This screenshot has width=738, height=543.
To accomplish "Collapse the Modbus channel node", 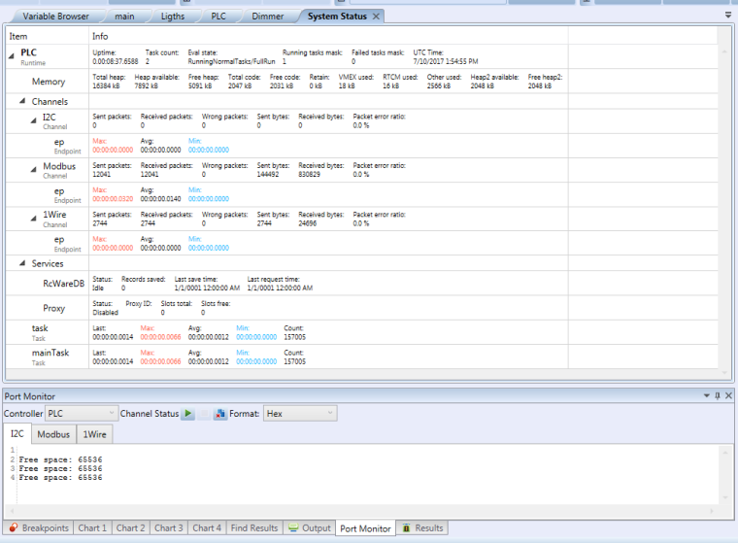I will pos(32,165).
